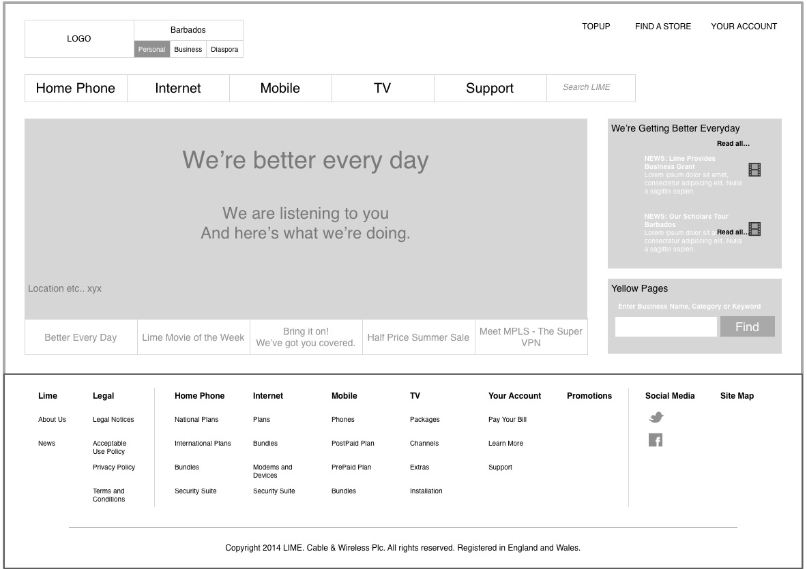
Task: Open the TV main menu
Action: coord(383,88)
